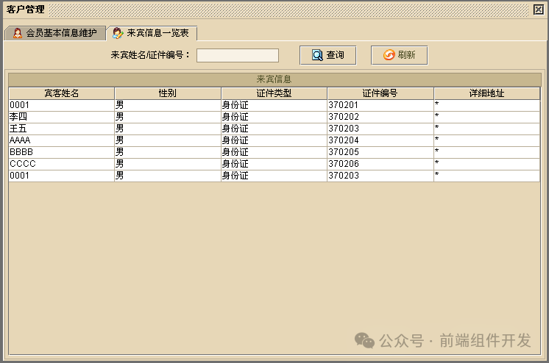This screenshot has height=363, width=549.
Task: Click the 刷新 button label
Action: click(406, 55)
